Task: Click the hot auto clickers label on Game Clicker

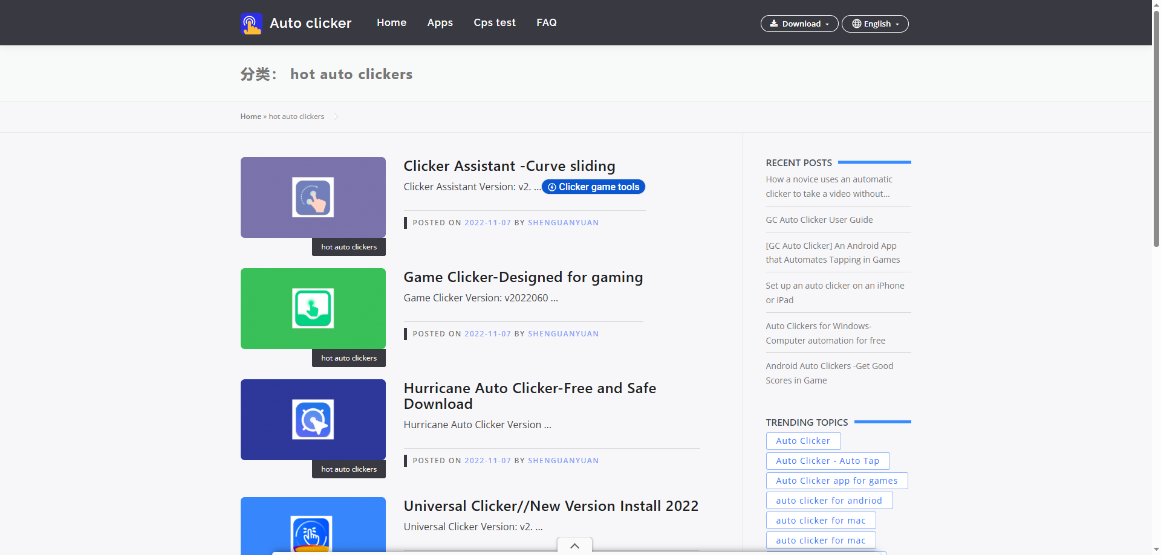Action: [348, 358]
